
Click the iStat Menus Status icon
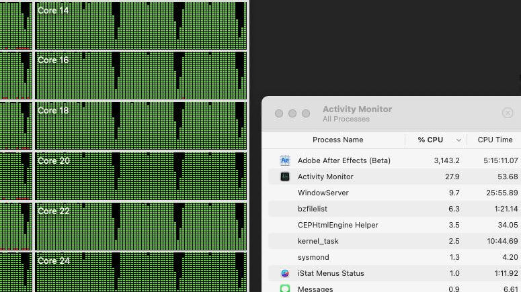click(x=285, y=273)
